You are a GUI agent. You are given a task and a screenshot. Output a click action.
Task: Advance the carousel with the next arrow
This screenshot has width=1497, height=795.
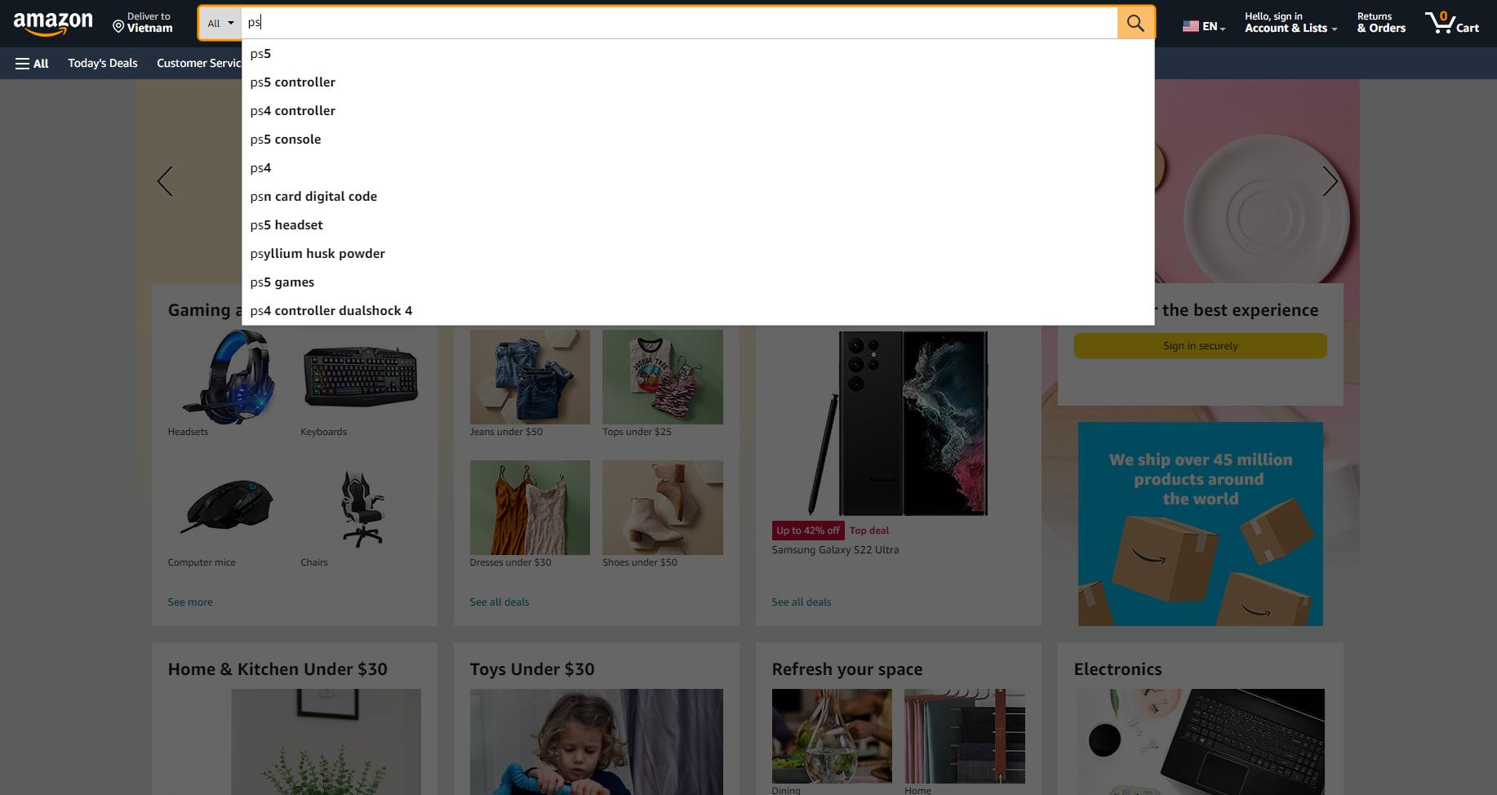point(1330,181)
